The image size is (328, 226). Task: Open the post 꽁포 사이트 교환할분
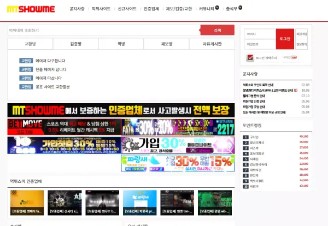(52, 87)
